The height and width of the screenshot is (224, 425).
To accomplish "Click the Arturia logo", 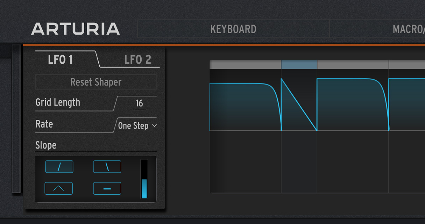I will (x=76, y=29).
